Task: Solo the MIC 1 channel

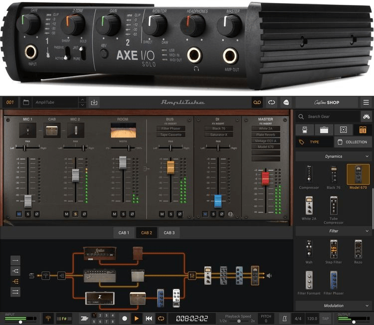Action: [x=27, y=214]
